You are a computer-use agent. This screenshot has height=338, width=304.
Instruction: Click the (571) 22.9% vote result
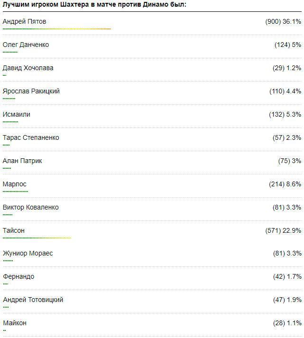(x=283, y=231)
